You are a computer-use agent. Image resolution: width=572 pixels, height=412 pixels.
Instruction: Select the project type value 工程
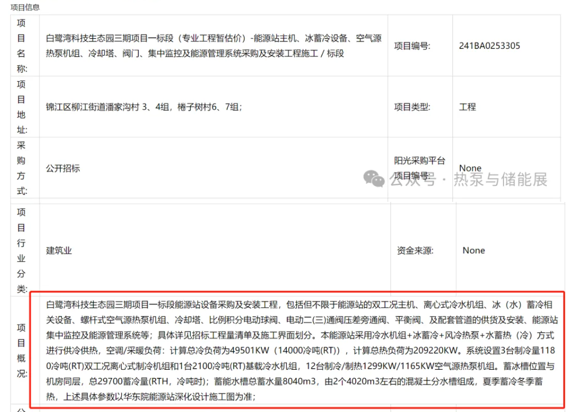(x=467, y=107)
